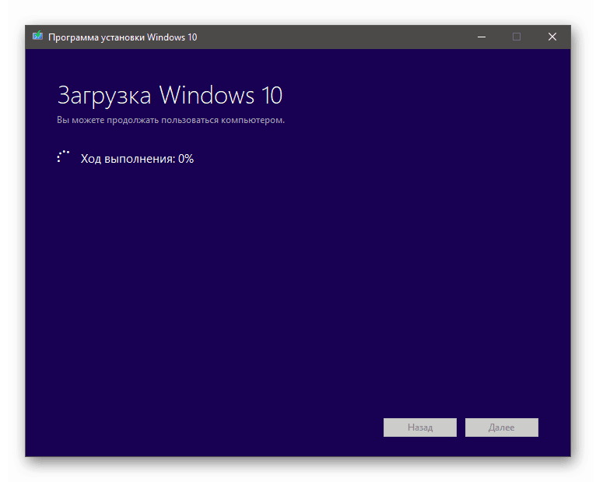The height and width of the screenshot is (482, 596).
Task: Close the Windows 10 setup window
Action: pyautogui.click(x=552, y=37)
